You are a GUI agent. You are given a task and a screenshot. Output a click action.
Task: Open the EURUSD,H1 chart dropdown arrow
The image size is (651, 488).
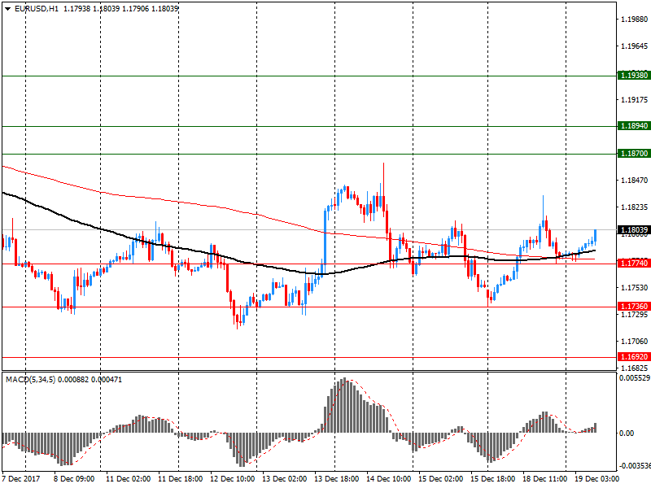[x=8, y=9]
